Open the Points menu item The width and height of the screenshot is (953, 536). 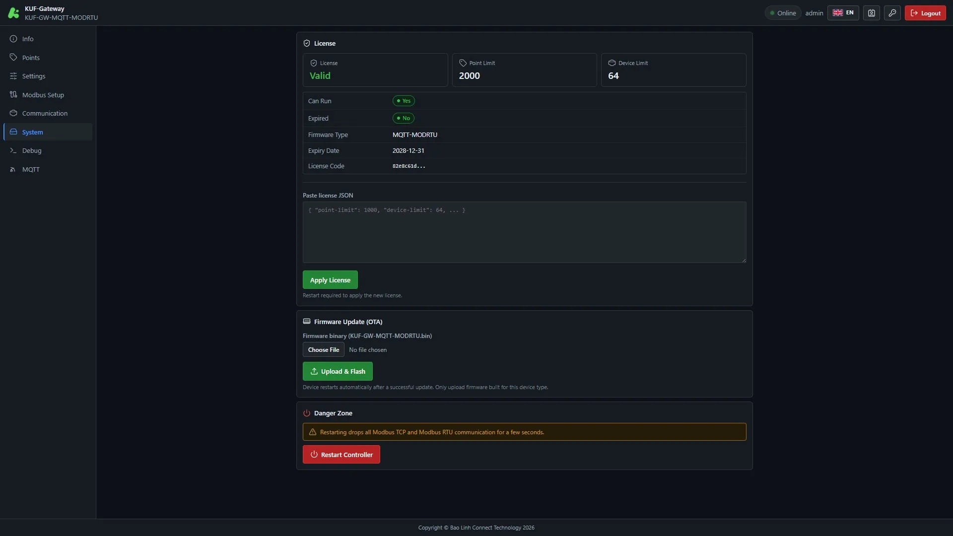point(48,58)
